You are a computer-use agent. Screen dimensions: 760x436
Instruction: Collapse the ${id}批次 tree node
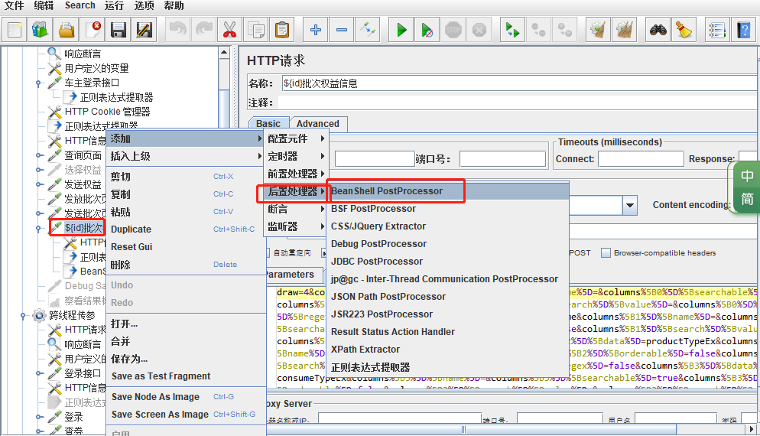click(38, 228)
